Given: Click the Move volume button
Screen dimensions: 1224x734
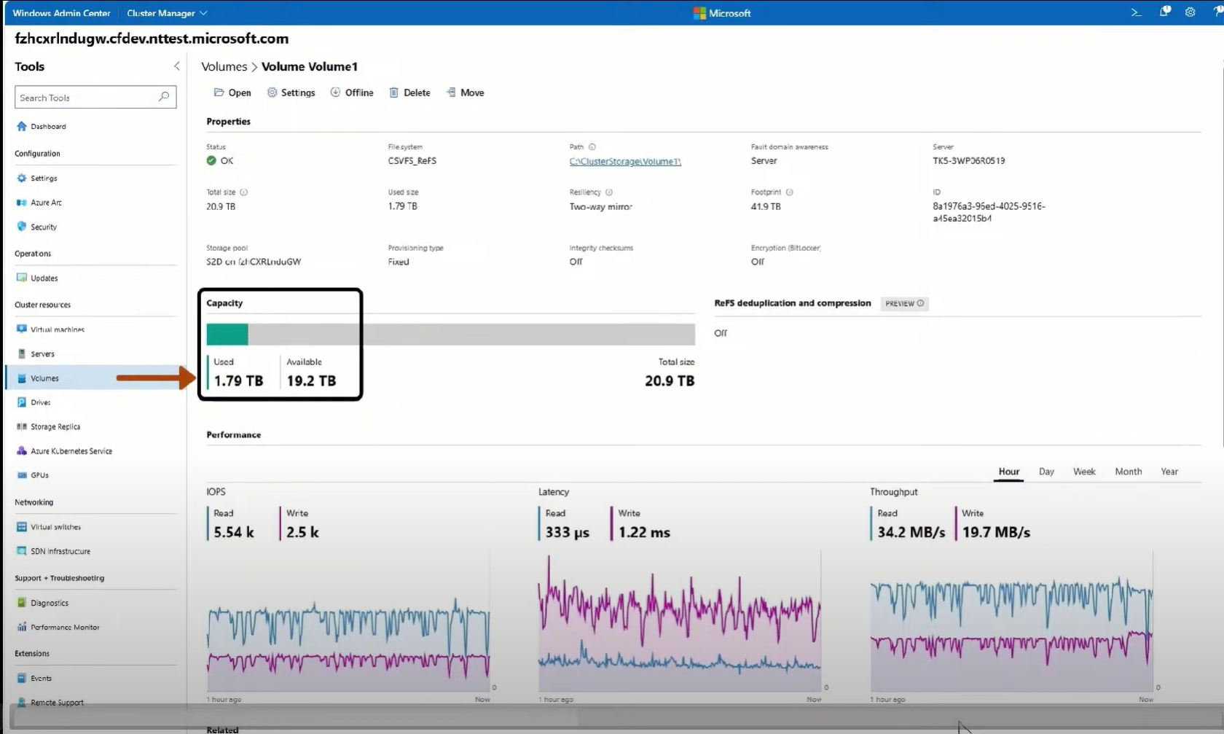Looking at the screenshot, I should 466,93.
